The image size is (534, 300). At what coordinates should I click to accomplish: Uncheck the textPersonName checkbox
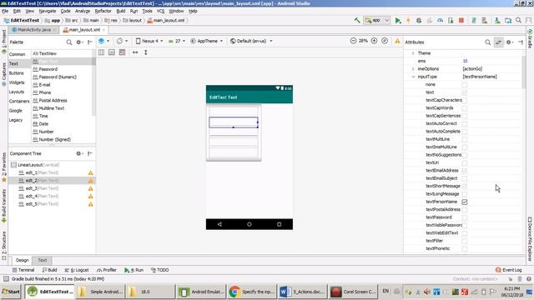465,202
